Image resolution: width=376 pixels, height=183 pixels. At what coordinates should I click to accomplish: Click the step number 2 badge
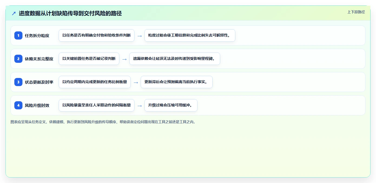coord(18,59)
